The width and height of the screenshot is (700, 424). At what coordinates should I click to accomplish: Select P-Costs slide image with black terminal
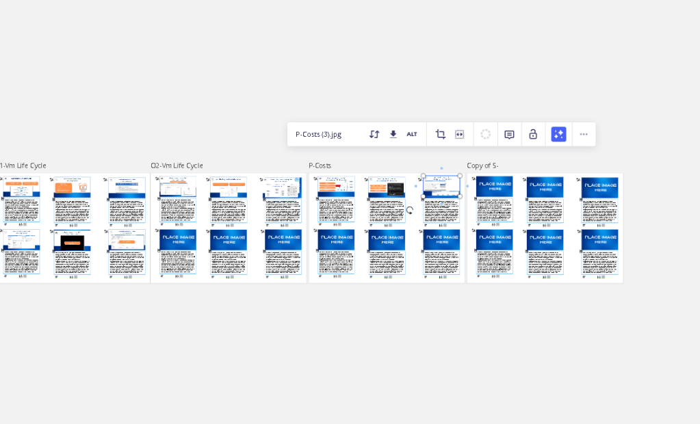point(387,187)
